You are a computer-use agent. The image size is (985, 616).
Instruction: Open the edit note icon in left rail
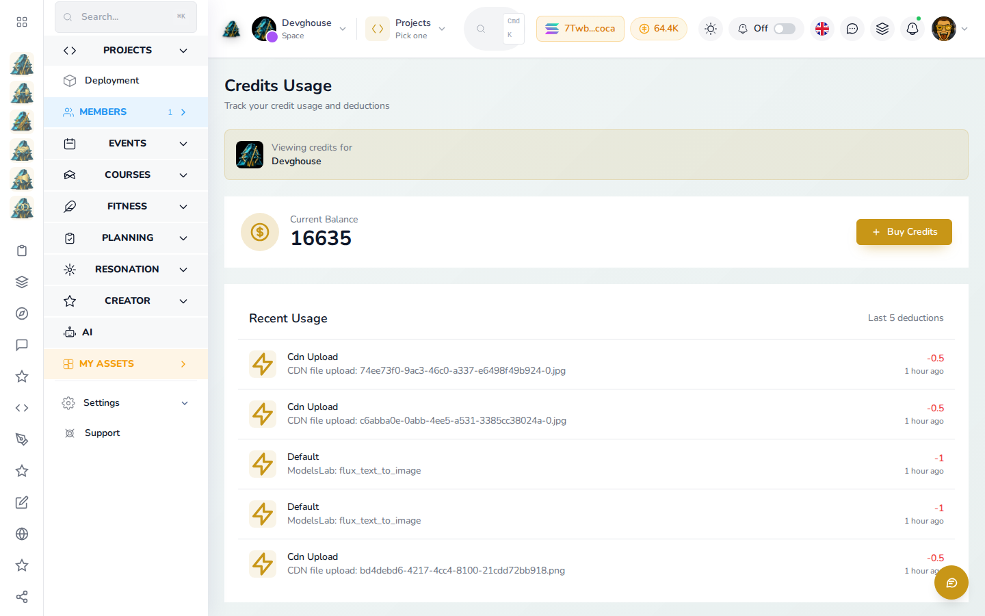click(x=22, y=502)
